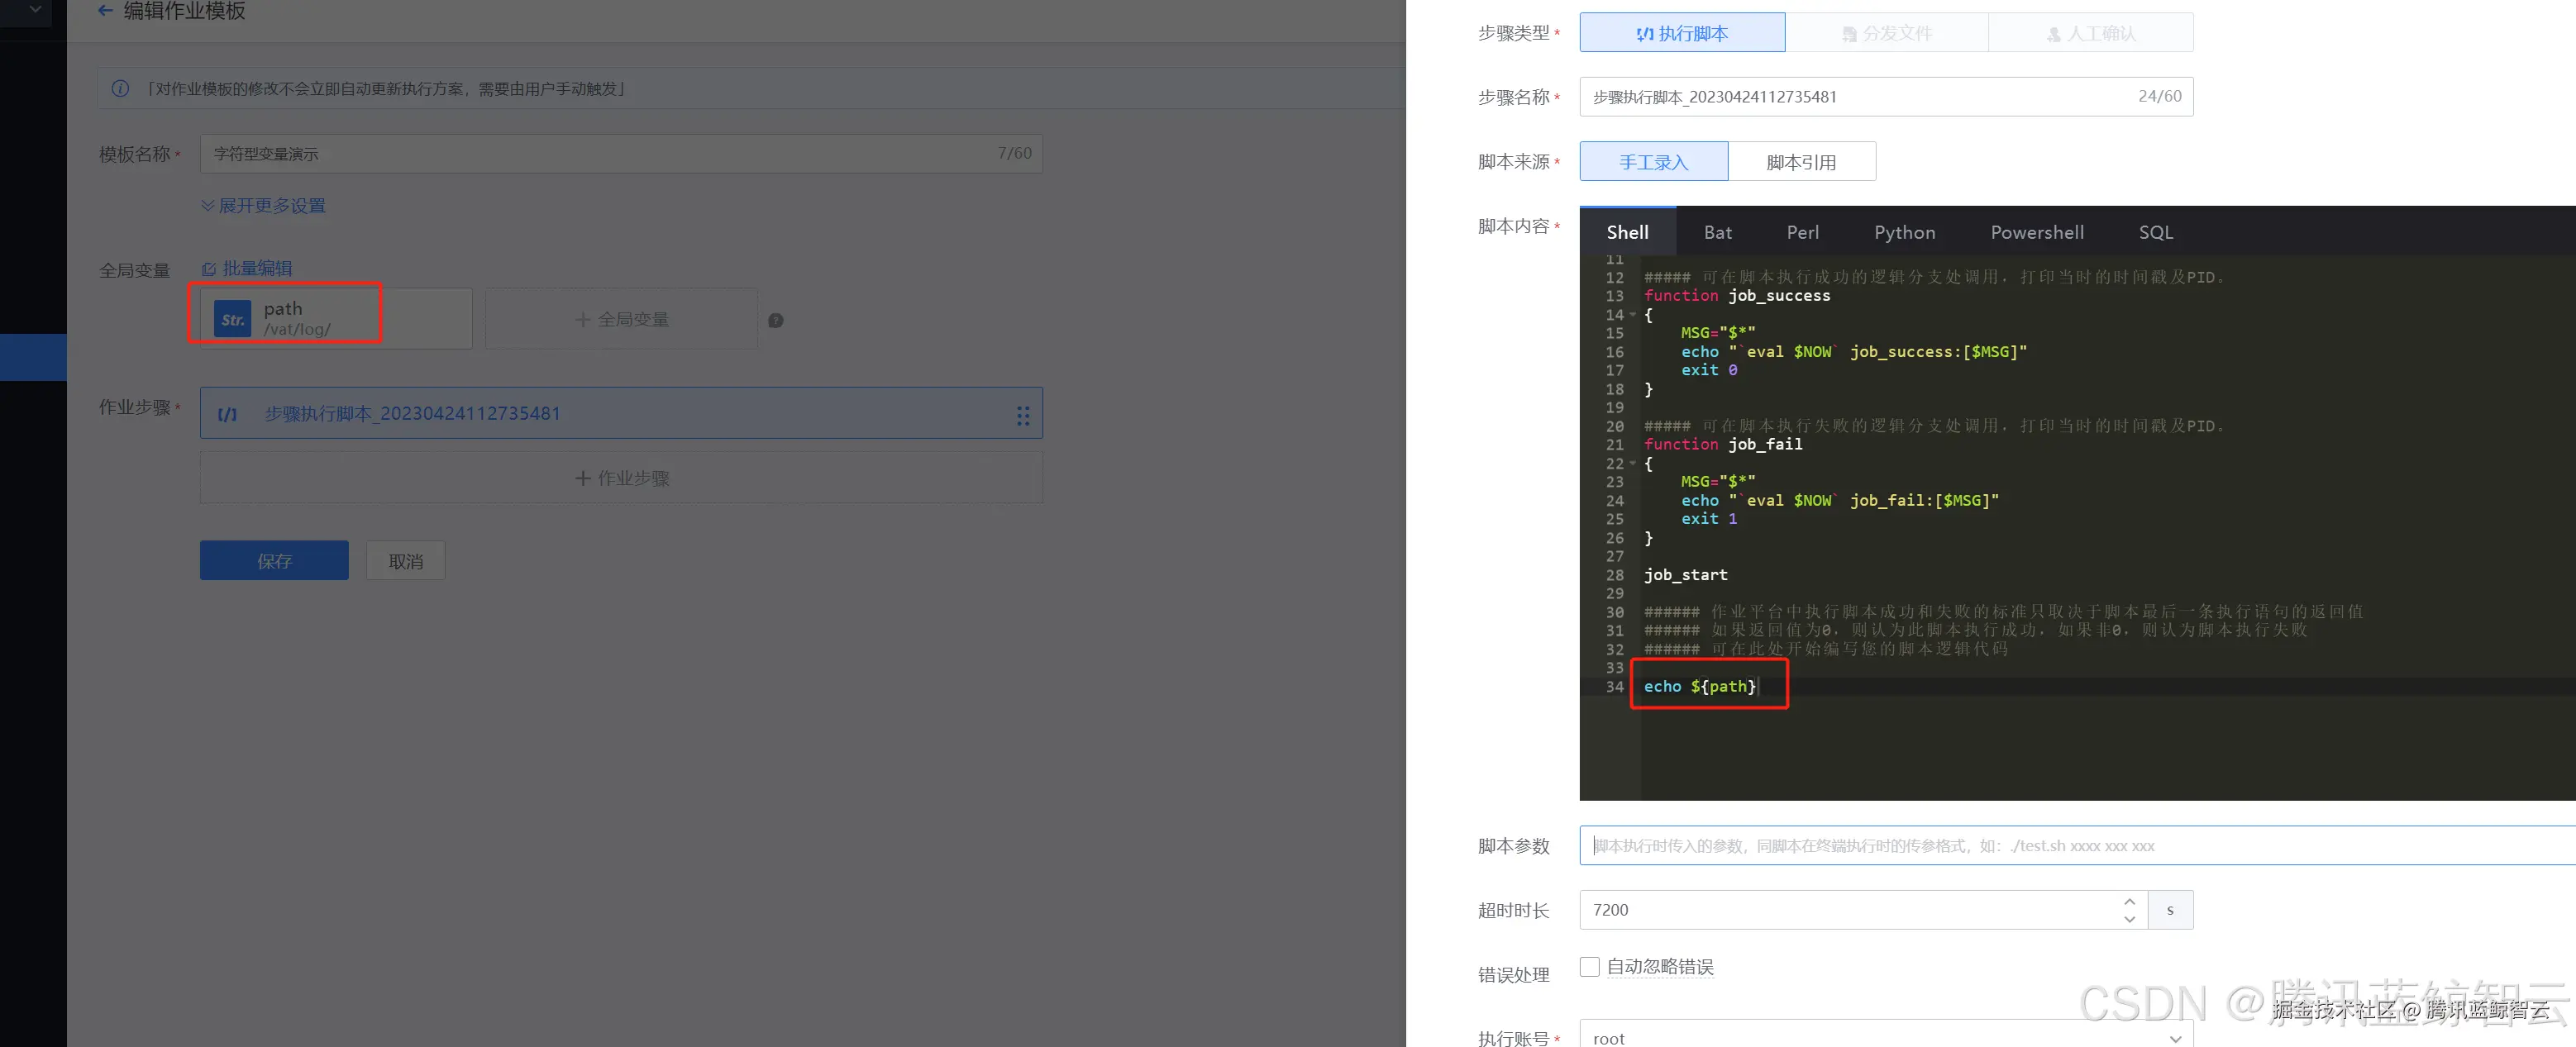Place cursor on the echo ${path} line
Image resolution: width=2576 pixels, height=1047 pixels.
(1700, 687)
